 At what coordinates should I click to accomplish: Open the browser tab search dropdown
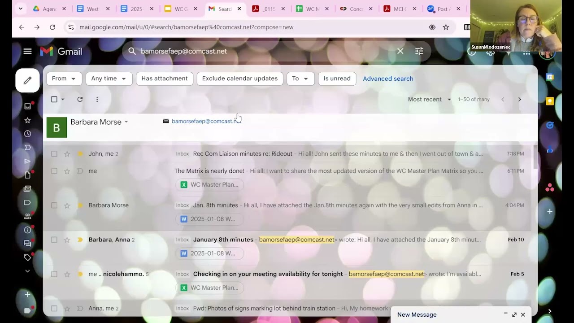pyautogui.click(x=20, y=9)
